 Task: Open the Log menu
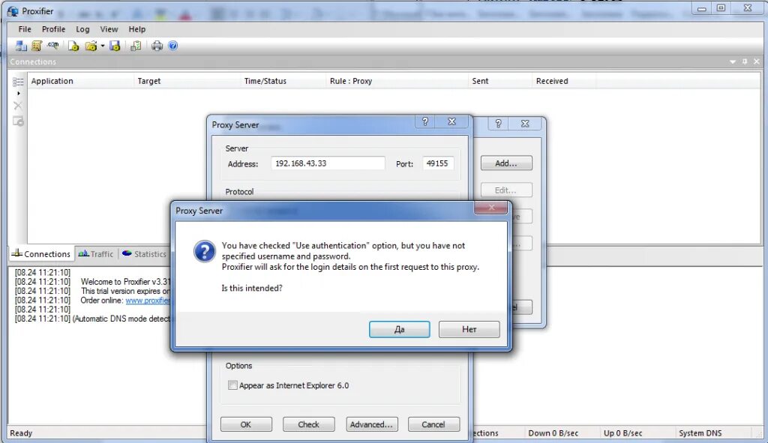tap(82, 29)
